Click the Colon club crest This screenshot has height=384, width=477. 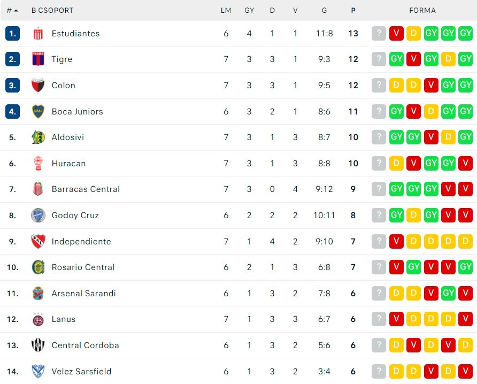pyautogui.click(x=38, y=85)
